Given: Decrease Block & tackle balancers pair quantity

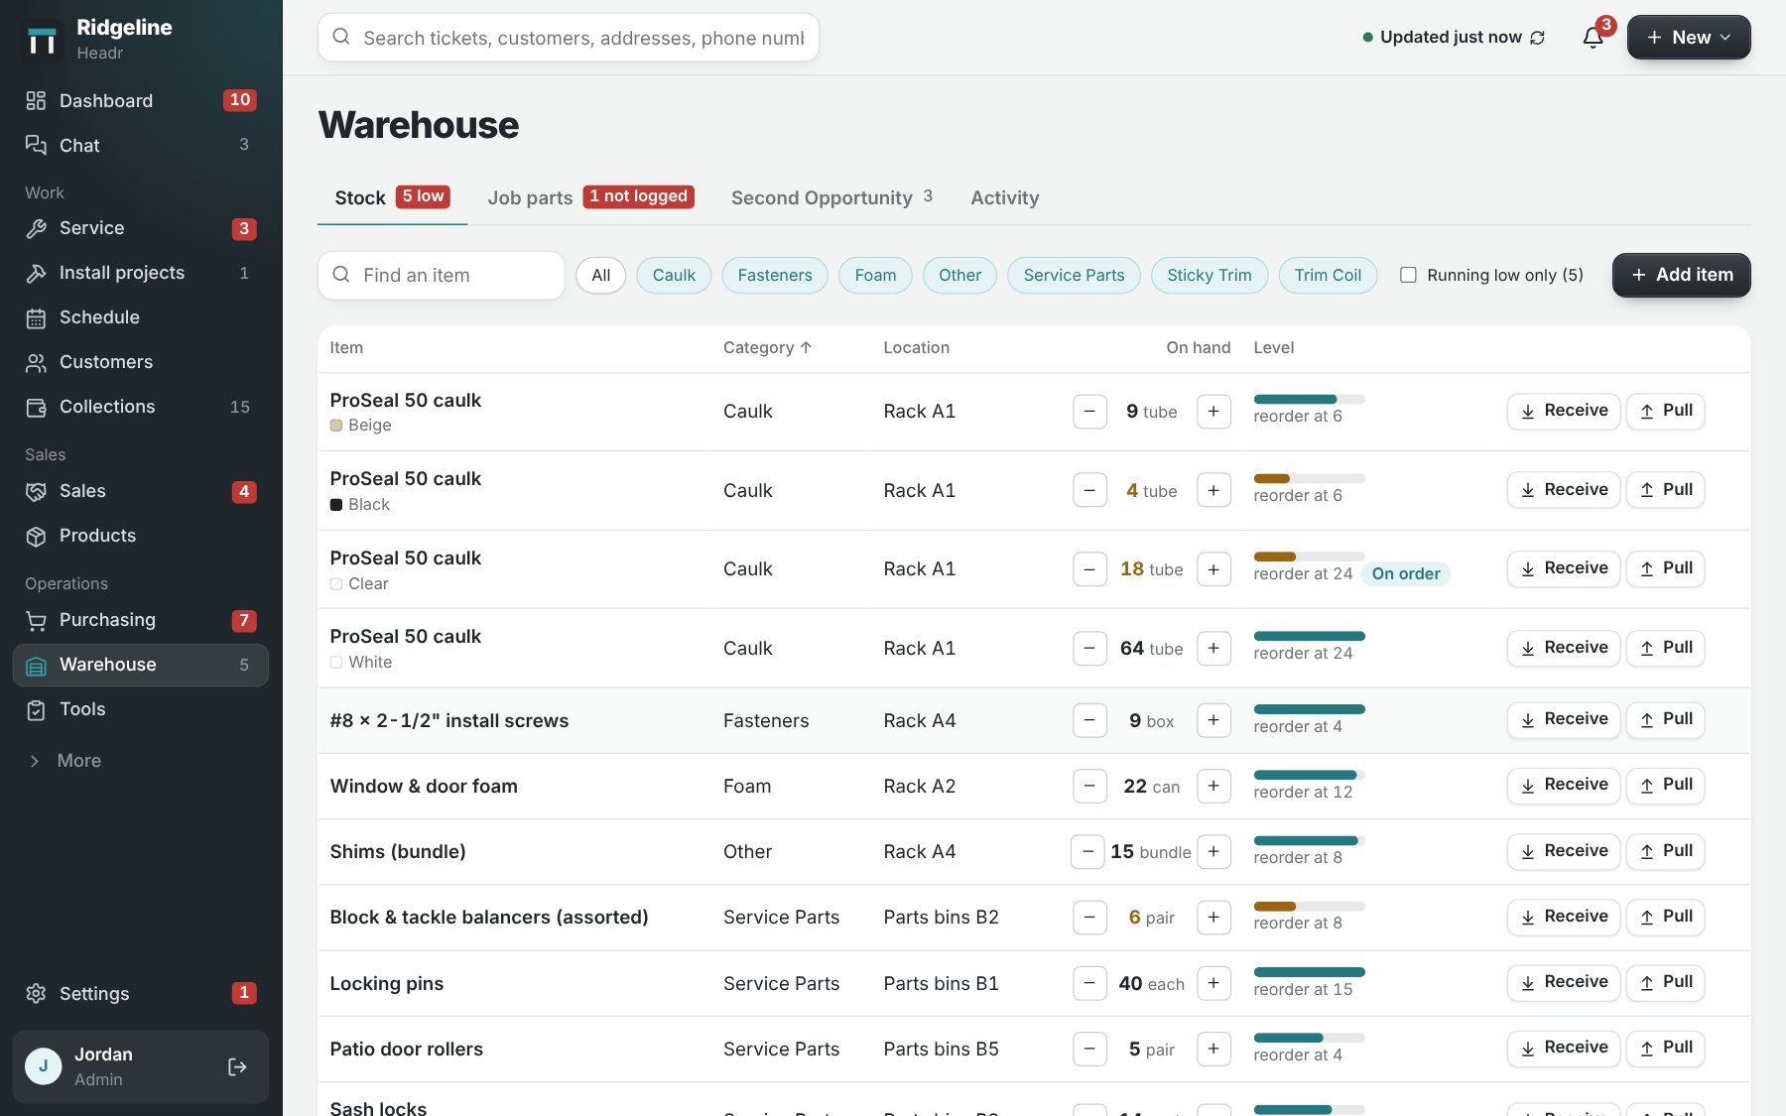Looking at the screenshot, I should pos(1089,918).
